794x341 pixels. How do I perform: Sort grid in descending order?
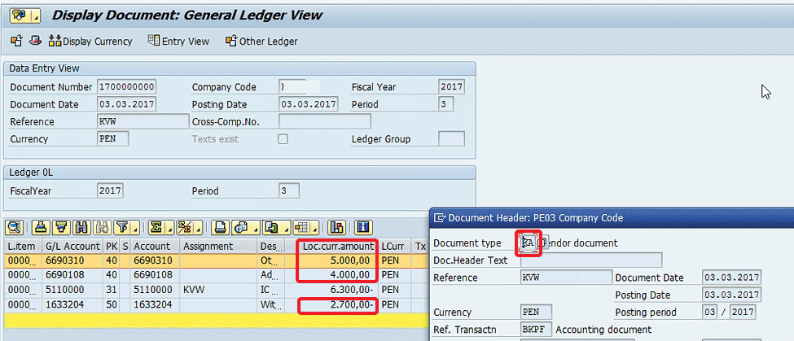click(x=62, y=227)
